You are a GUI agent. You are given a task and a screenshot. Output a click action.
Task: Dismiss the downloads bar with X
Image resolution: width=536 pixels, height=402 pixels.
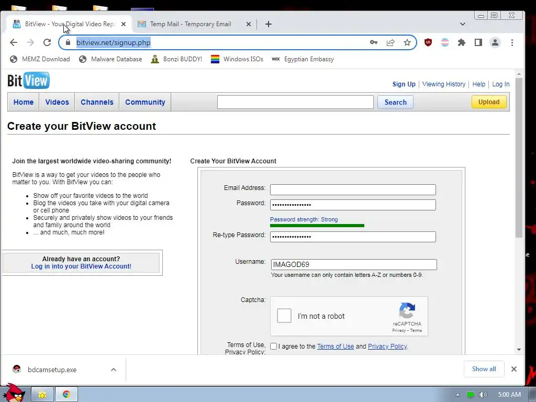point(514,369)
